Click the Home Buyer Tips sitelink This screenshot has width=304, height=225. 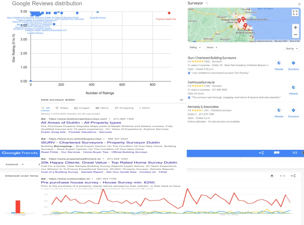point(95,152)
